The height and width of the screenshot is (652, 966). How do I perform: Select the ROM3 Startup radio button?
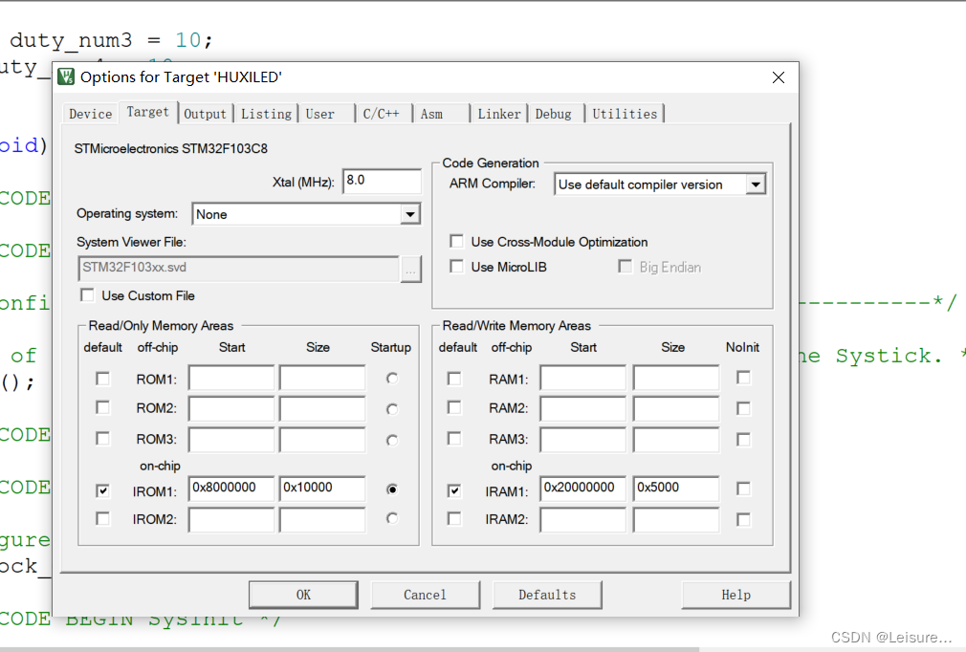point(392,440)
